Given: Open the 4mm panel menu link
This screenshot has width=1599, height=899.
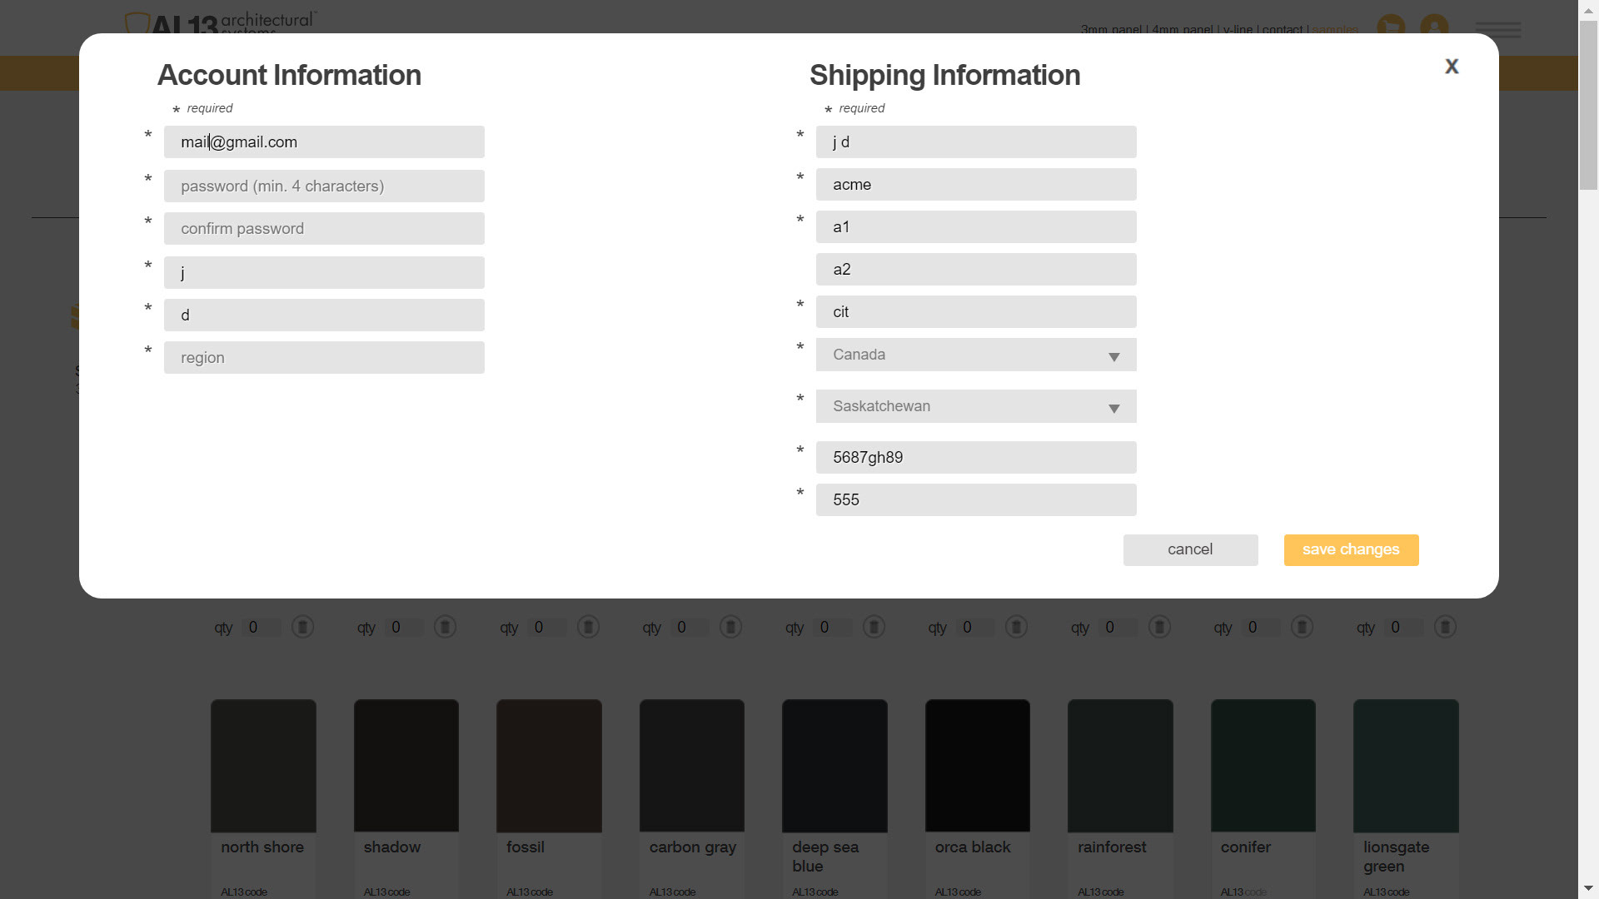Looking at the screenshot, I should click(x=1182, y=30).
